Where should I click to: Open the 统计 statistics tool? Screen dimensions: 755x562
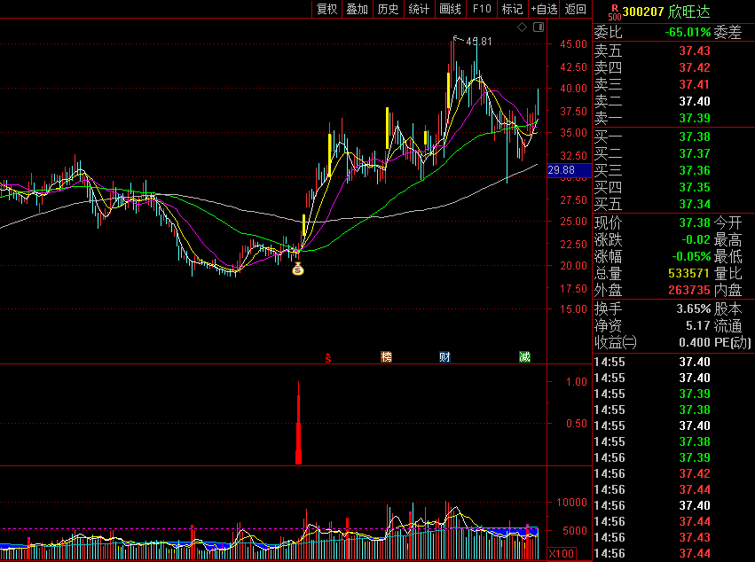419,9
